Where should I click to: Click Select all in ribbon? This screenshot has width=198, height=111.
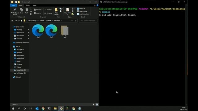(x=81, y=9)
